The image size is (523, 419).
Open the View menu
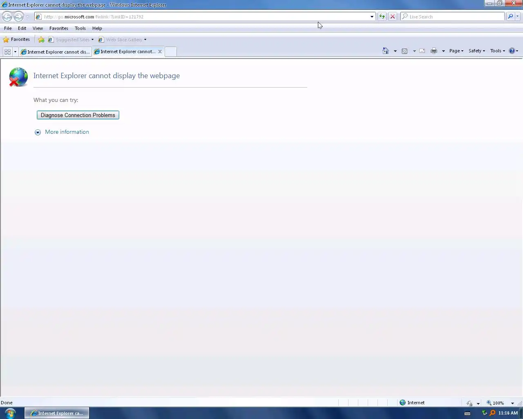pos(38,28)
